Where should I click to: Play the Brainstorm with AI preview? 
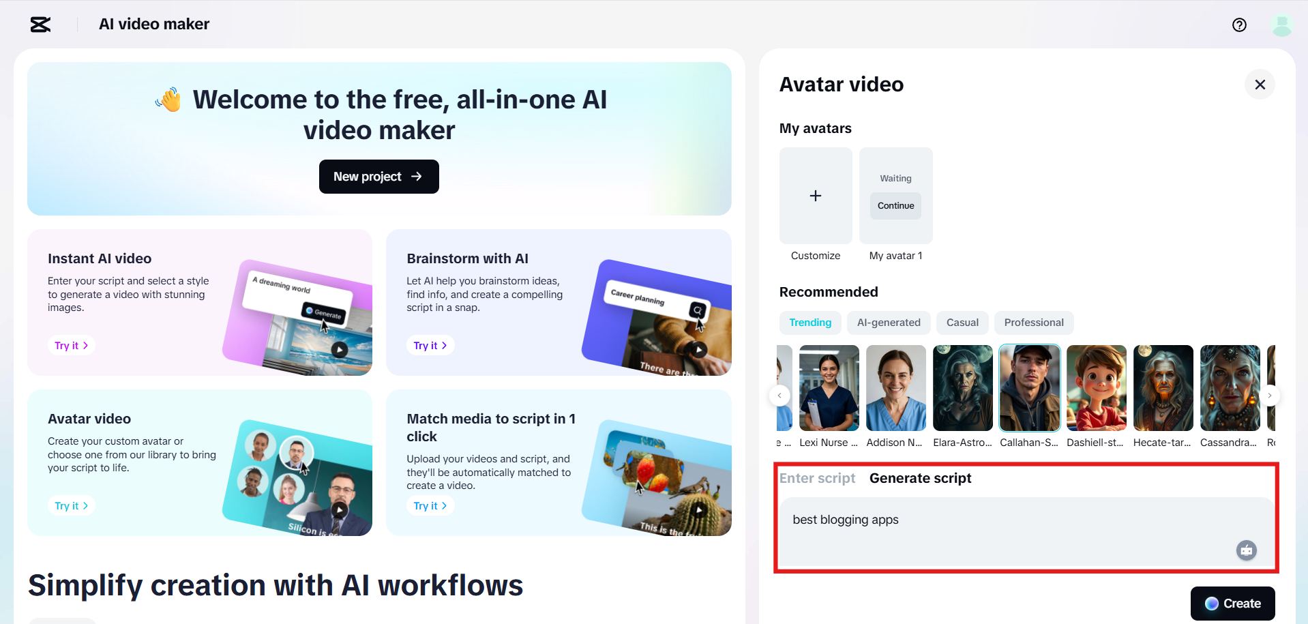[698, 348]
